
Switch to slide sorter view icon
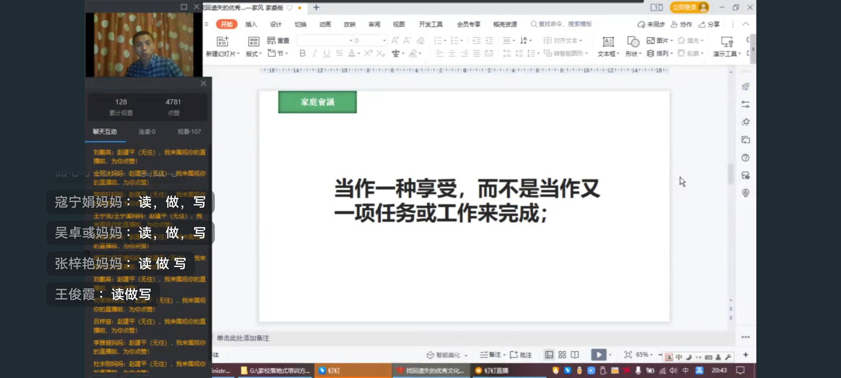click(x=563, y=355)
